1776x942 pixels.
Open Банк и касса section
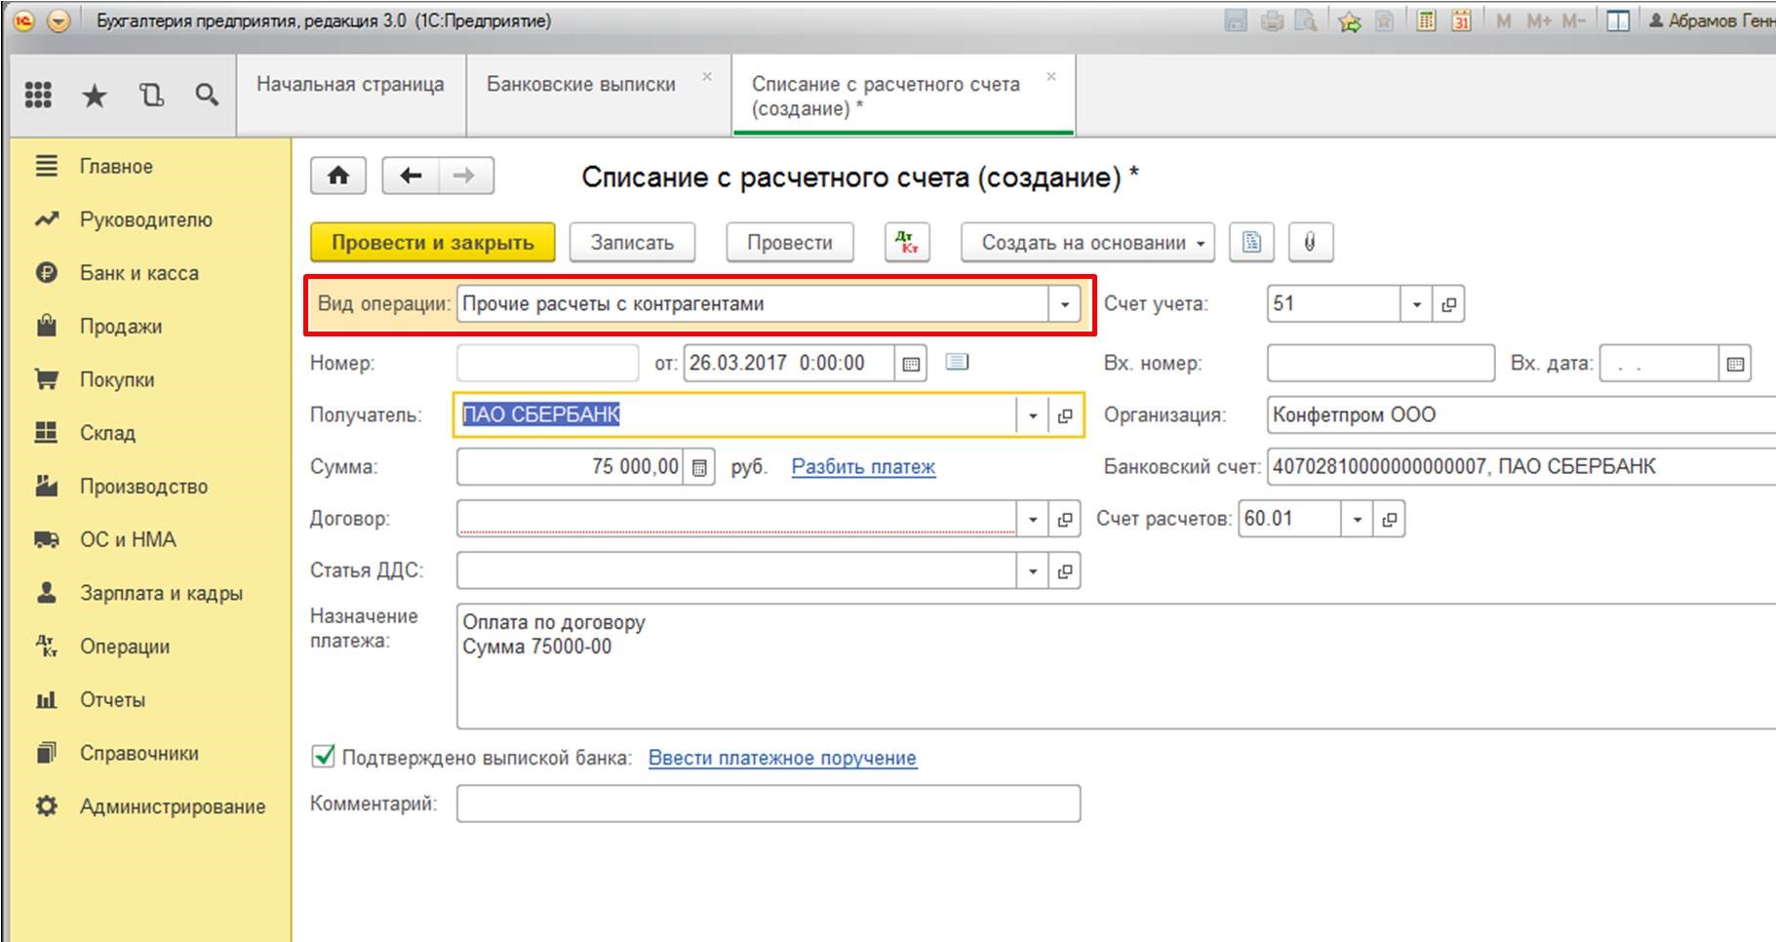(x=138, y=273)
